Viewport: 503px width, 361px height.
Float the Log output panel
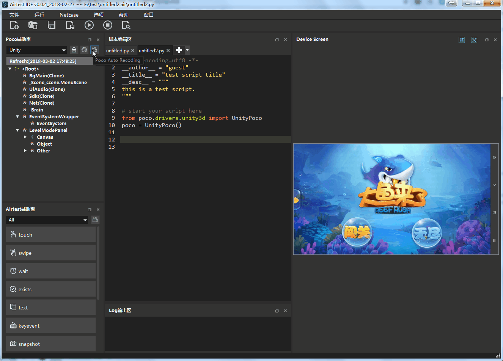click(277, 311)
